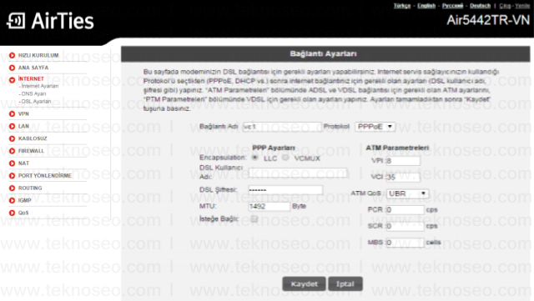The image size is (534, 301).
Task: Select the VCMUX encapsulation radio button
Action: [x=285, y=158]
